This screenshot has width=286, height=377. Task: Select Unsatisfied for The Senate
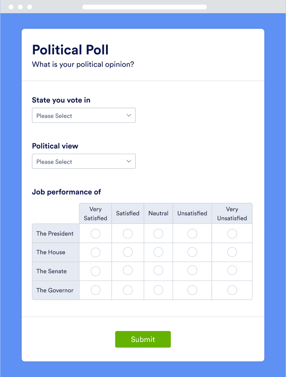[x=192, y=271]
